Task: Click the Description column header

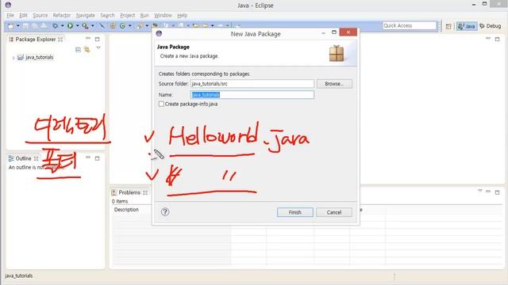Action: 126,209
